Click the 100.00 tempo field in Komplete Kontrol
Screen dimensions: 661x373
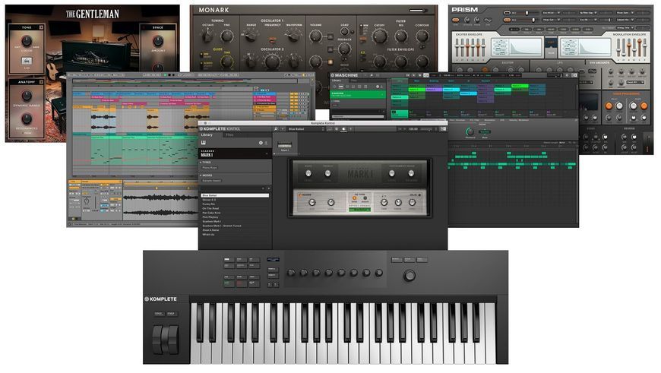413,128
